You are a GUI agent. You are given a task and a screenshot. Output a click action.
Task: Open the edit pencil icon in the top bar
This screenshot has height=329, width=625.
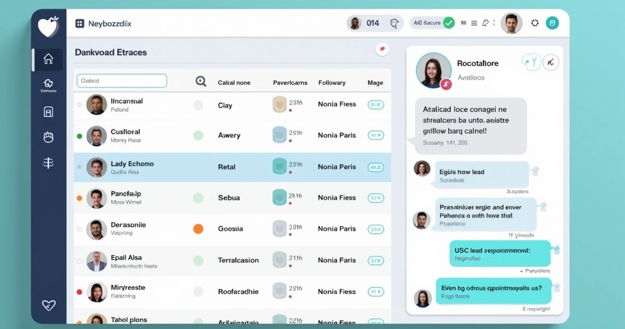point(486,23)
